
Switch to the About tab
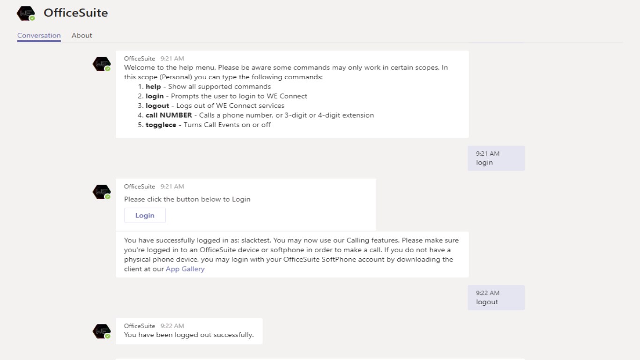(82, 36)
